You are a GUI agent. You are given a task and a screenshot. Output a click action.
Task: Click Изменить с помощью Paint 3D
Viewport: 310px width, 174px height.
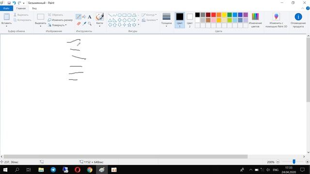click(276, 20)
